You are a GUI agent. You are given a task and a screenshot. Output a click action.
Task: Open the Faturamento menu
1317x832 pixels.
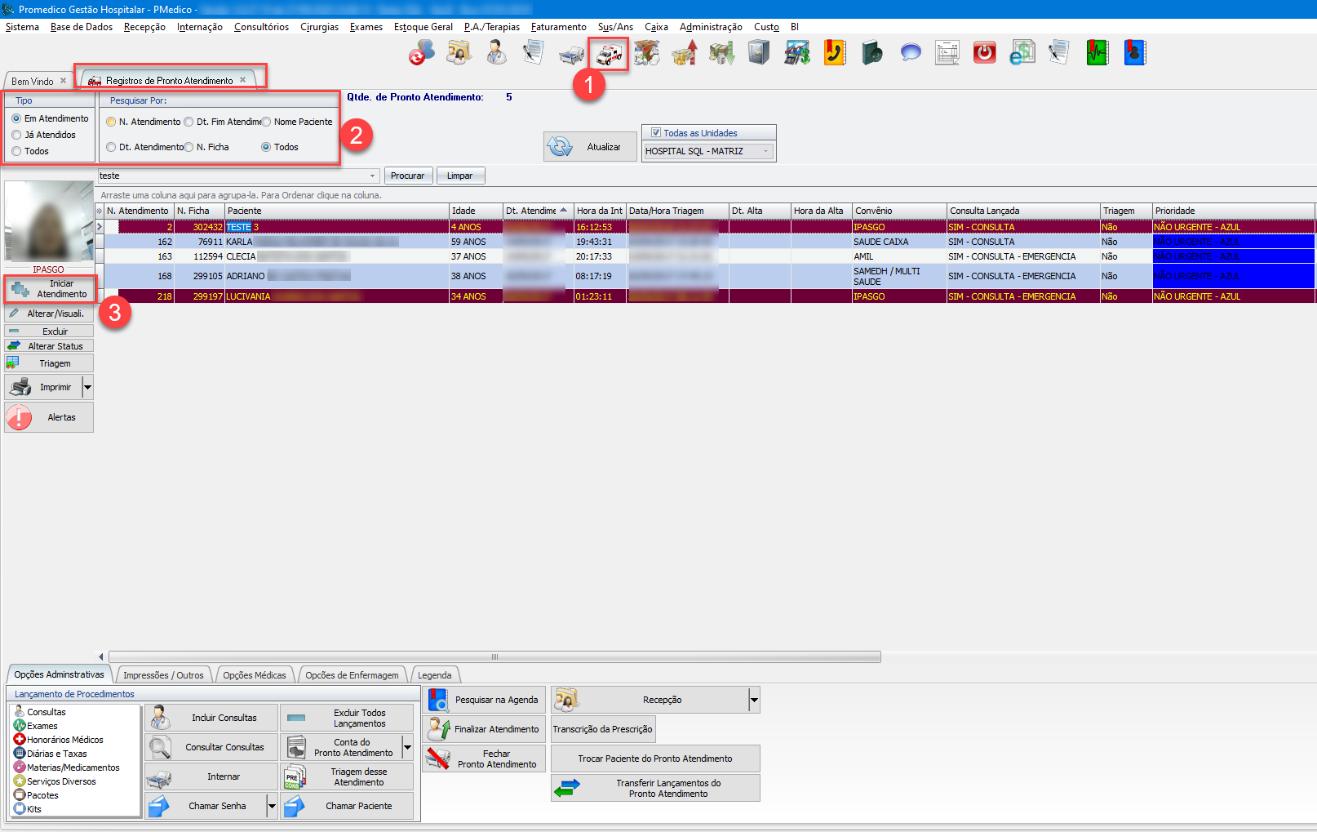click(x=558, y=27)
